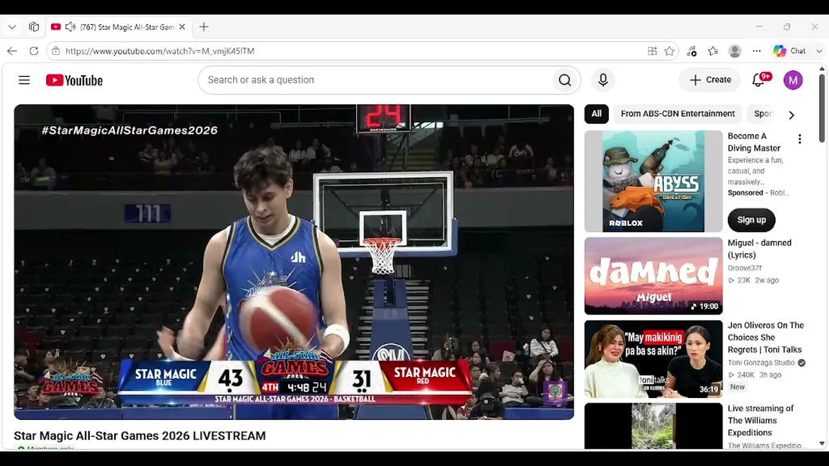Refresh the current page
The image size is (829, 466).
pyautogui.click(x=34, y=51)
